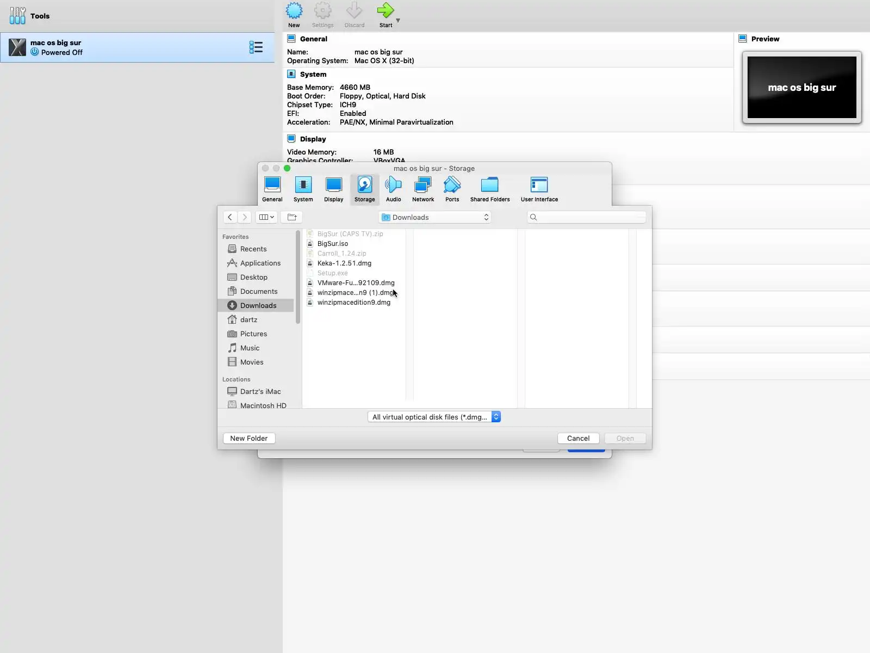This screenshot has width=870, height=653.
Task: Open the Start button dropdown arrow
Action: 398,21
